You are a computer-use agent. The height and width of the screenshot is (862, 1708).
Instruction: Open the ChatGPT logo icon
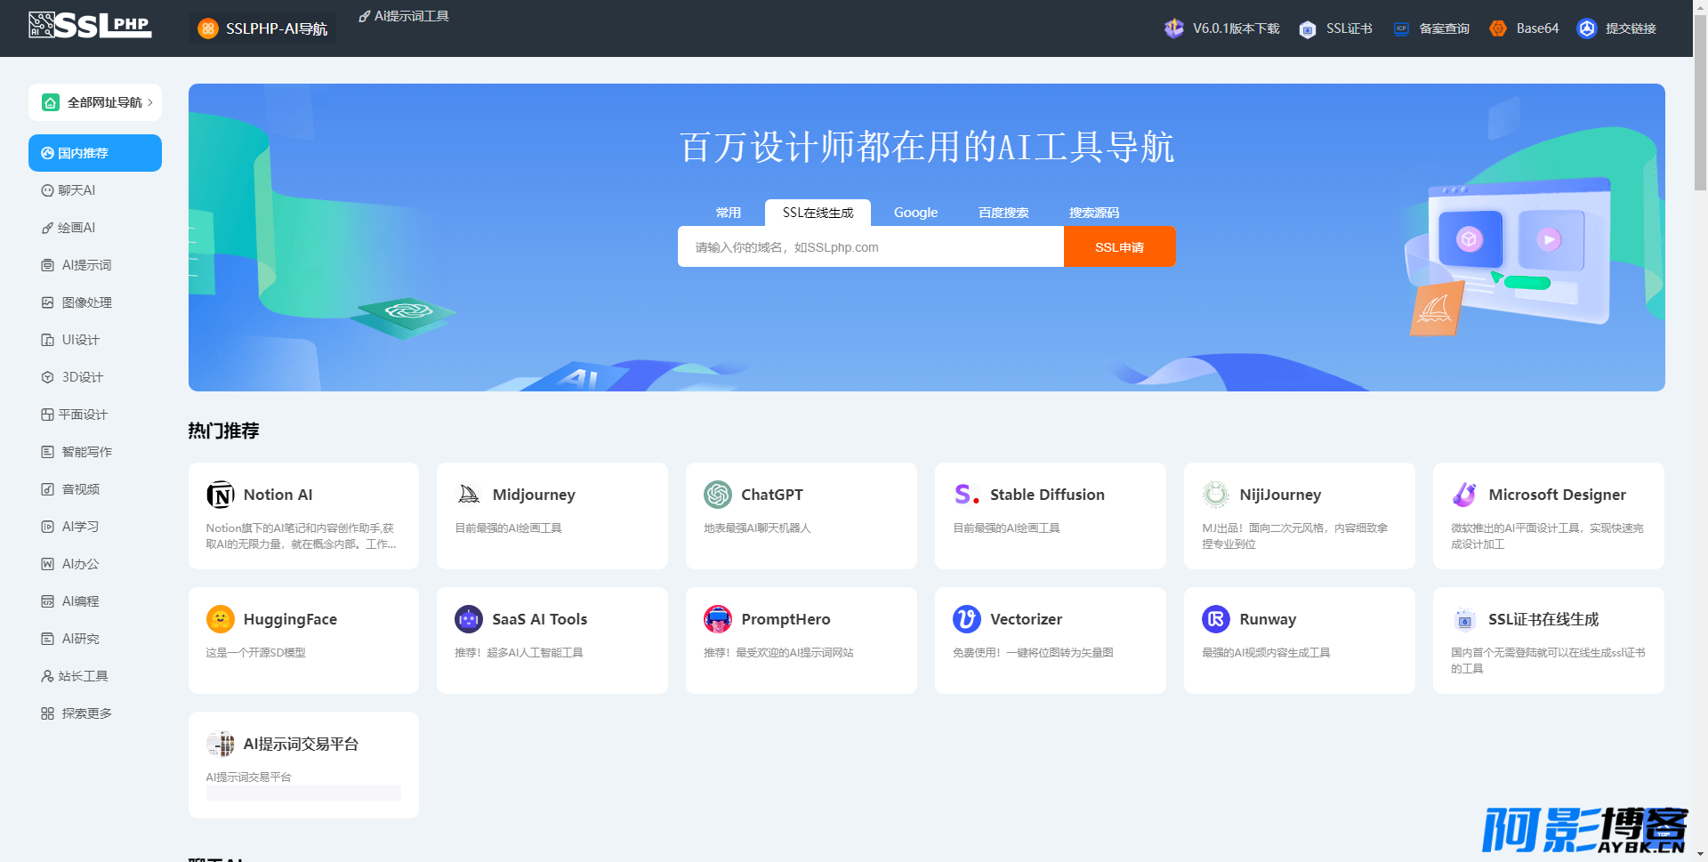pos(718,495)
